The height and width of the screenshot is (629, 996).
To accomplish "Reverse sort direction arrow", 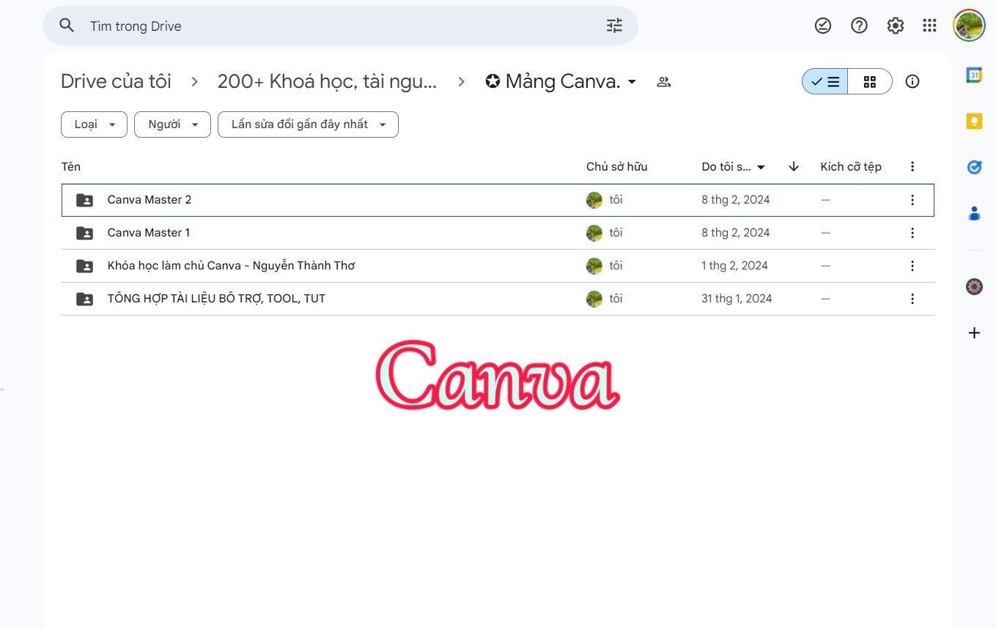I will (793, 167).
